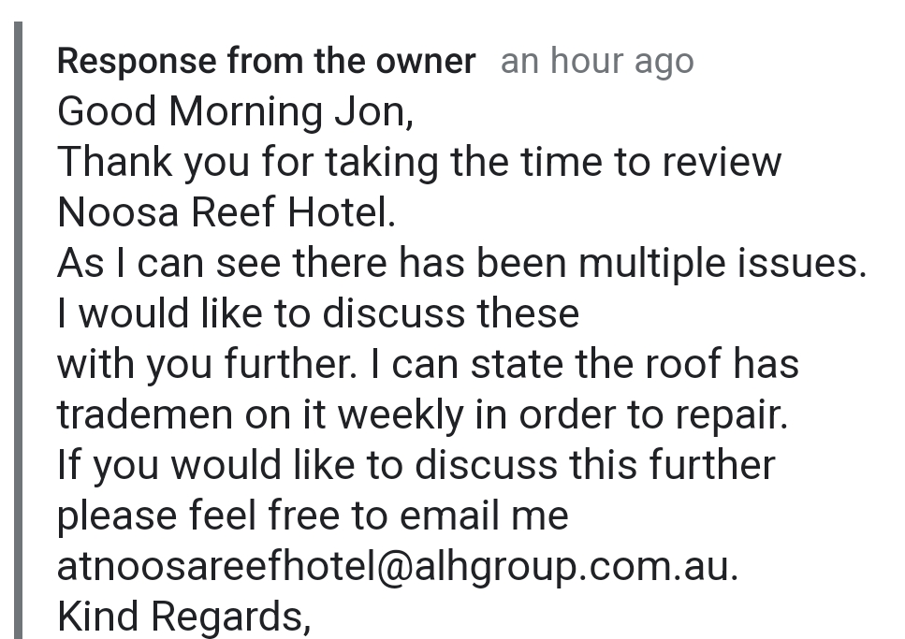Click "If you would like to discuss" line
905x639 pixels.
tap(416, 466)
